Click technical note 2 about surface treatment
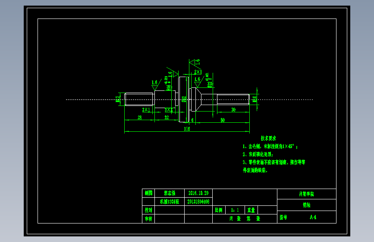The image size is (374, 242). (x=258, y=154)
